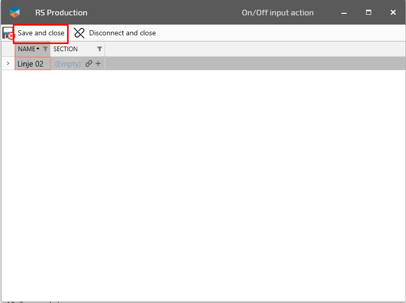The height and width of the screenshot is (303, 406).
Task: Minimize the On/Off input action window
Action: tap(344, 12)
